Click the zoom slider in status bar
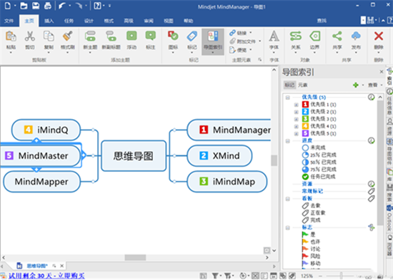Viewport: 393px width, 280px height. (x=341, y=276)
